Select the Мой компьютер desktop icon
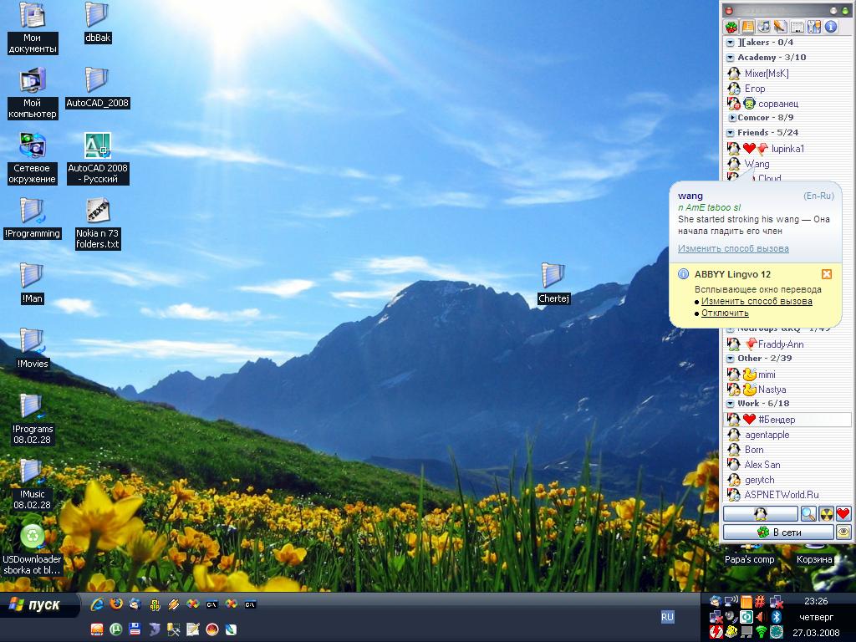This screenshot has width=856, height=642. [33, 94]
